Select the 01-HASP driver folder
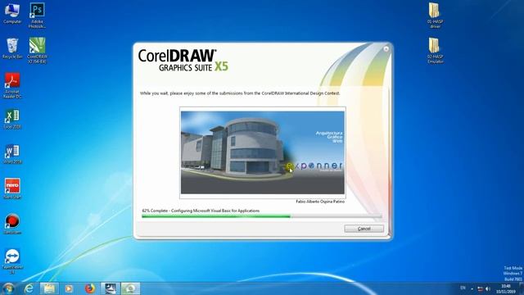The image size is (524, 295). [435, 16]
